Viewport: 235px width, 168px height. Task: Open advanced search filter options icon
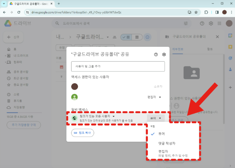[x=186, y=23]
